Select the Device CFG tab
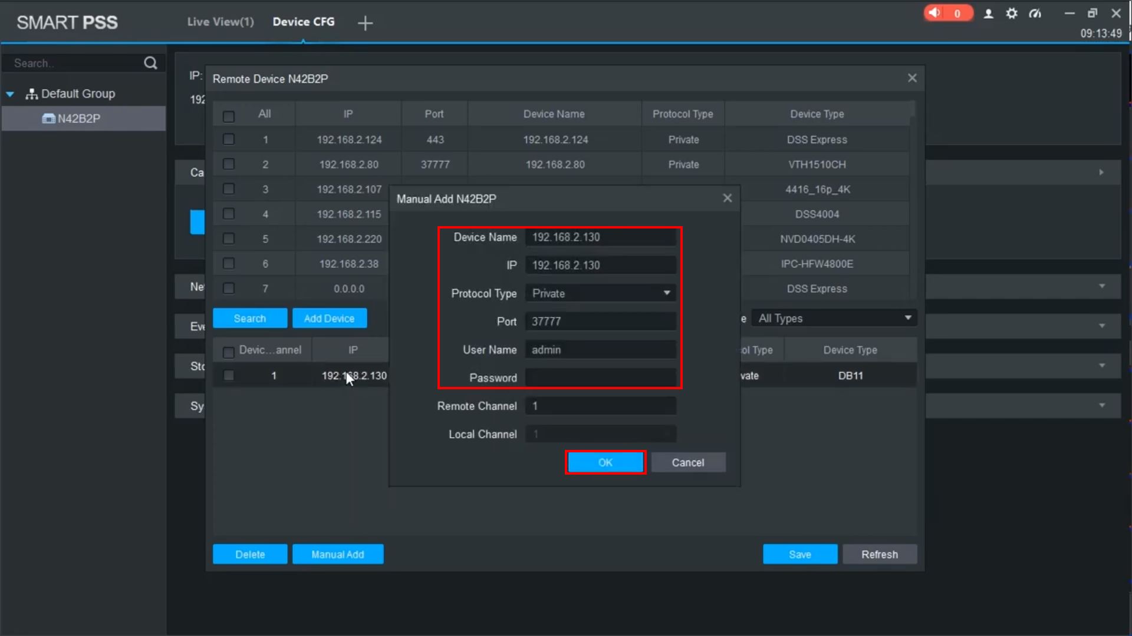 coord(303,22)
